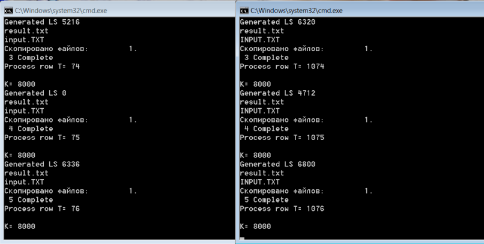Image resolution: width=484 pixels, height=244 pixels.
Task: Click the cmd icon in right window title bar
Action: [244, 10]
